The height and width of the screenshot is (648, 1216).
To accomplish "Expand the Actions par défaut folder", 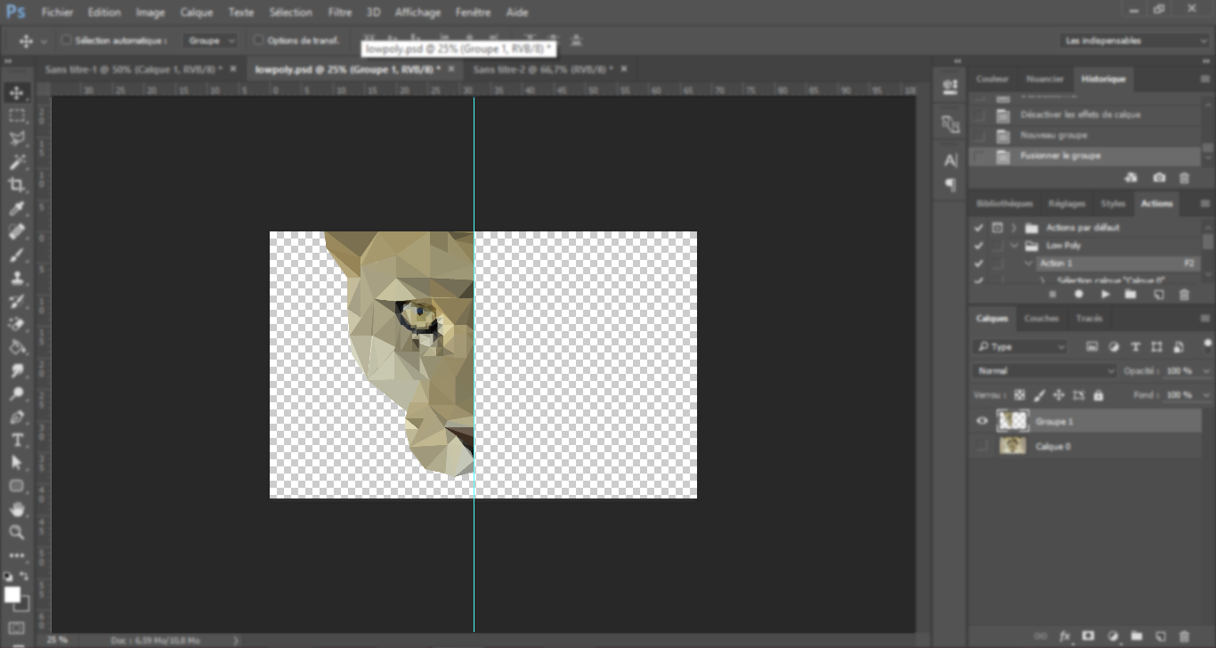I will click(1014, 228).
